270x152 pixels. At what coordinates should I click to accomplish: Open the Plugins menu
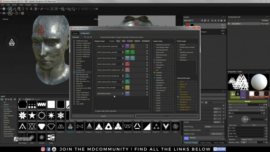coord(28,5)
